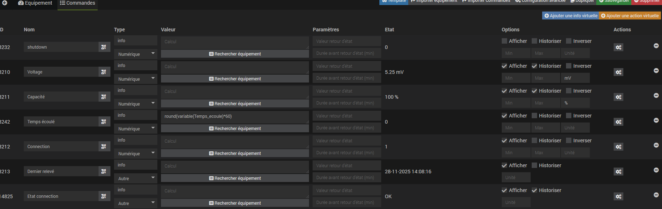Enable Afficher for shutdown command

click(x=504, y=41)
